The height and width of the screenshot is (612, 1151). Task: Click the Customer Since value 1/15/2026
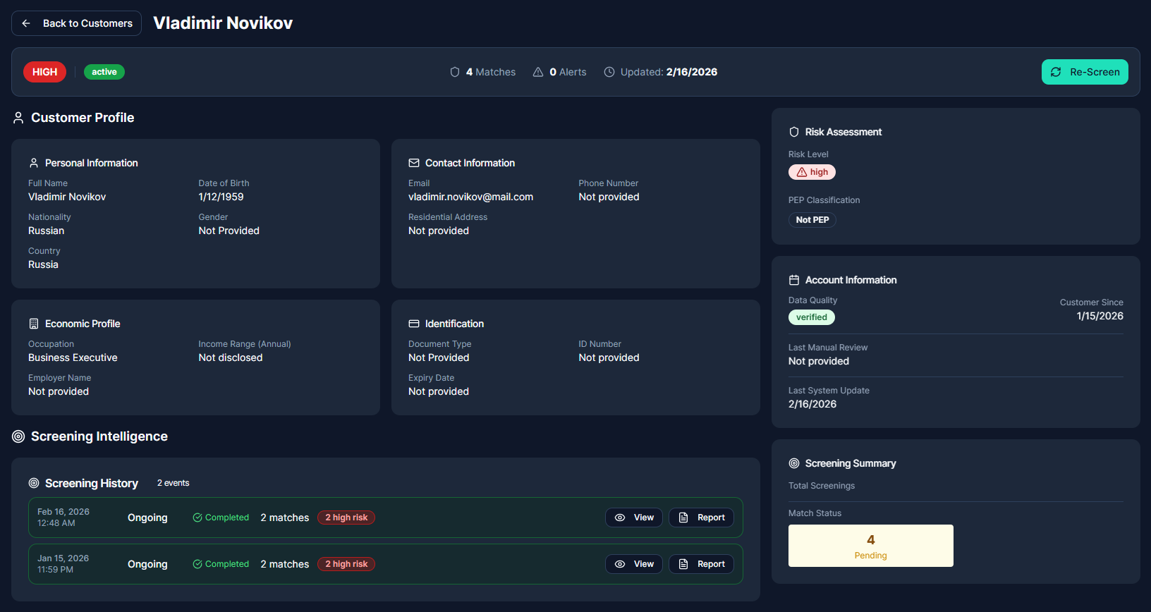[x=1100, y=316]
